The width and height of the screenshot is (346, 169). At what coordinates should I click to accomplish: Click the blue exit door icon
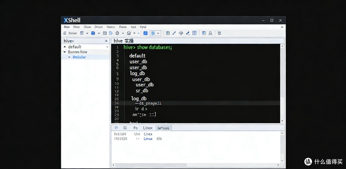coord(111,33)
